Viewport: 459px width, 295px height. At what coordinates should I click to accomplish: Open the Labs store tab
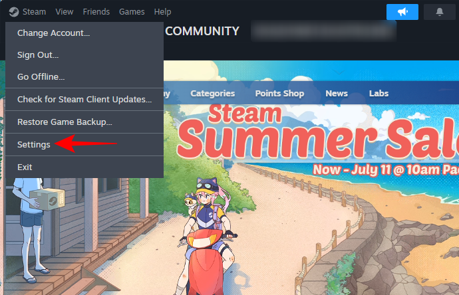pos(379,93)
